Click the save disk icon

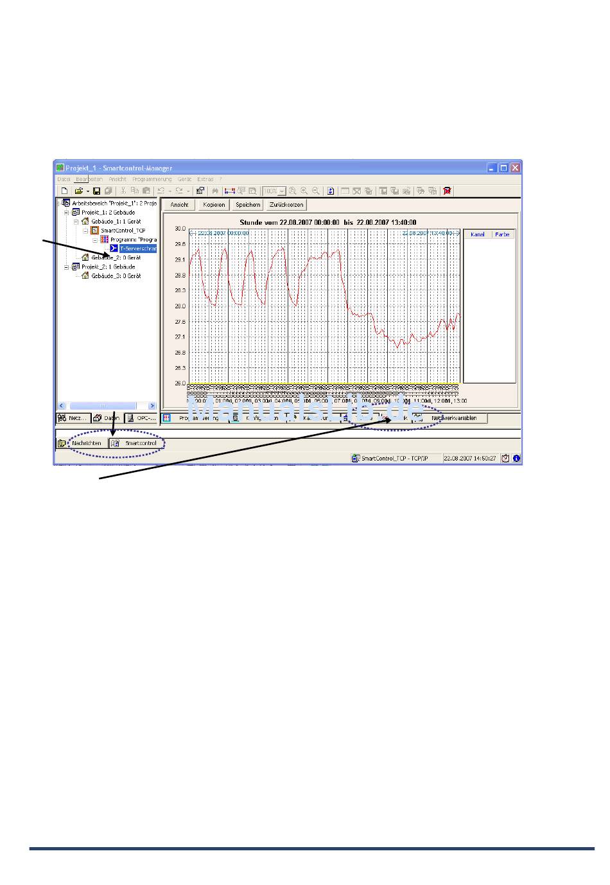click(96, 191)
